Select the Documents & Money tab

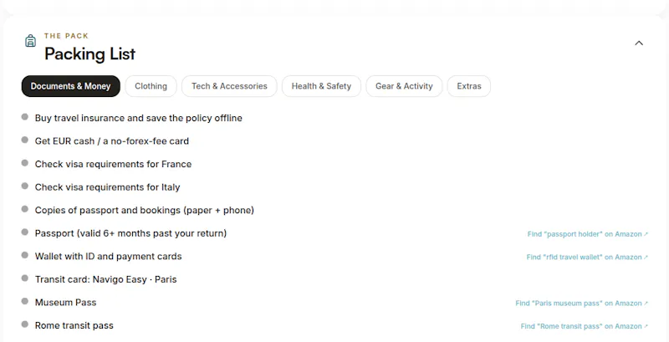point(71,86)
